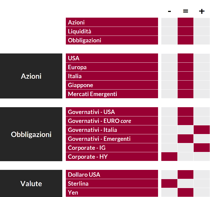Click the equals column header symbol
The image size is (210, 197).
click(186, 11)
